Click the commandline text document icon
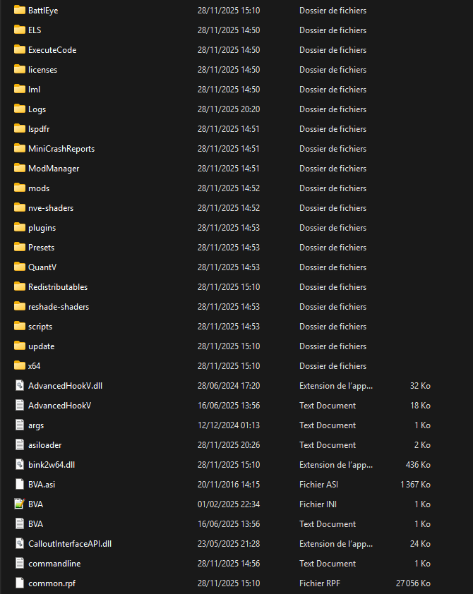The image size is (473, 594). [20, 564]
